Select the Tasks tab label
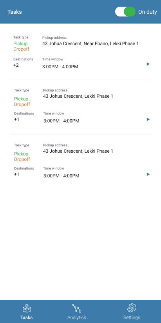This screenshot has height=323, width=161. 27,317
